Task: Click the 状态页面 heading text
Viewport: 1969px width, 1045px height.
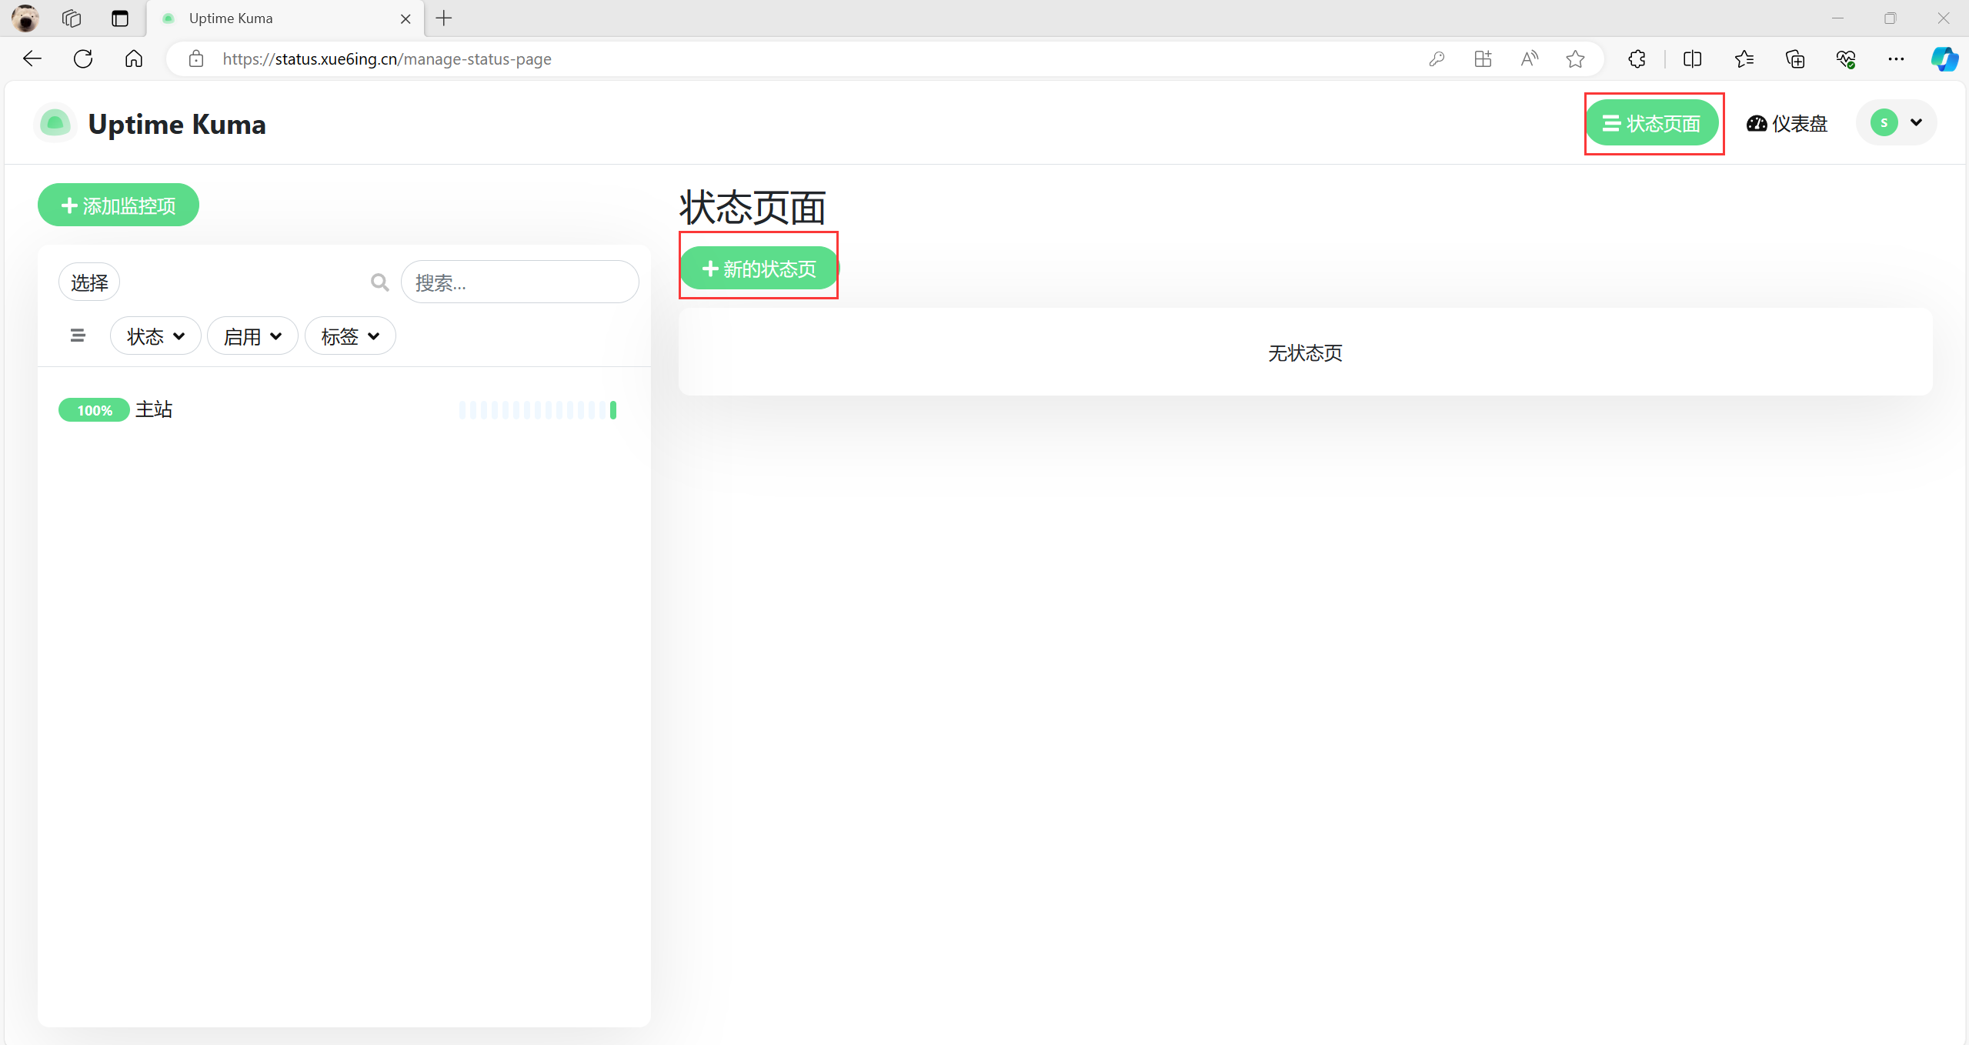Action: coord(753,208)
